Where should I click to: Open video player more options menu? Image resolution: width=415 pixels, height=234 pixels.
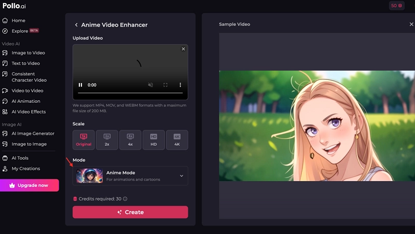181,85
